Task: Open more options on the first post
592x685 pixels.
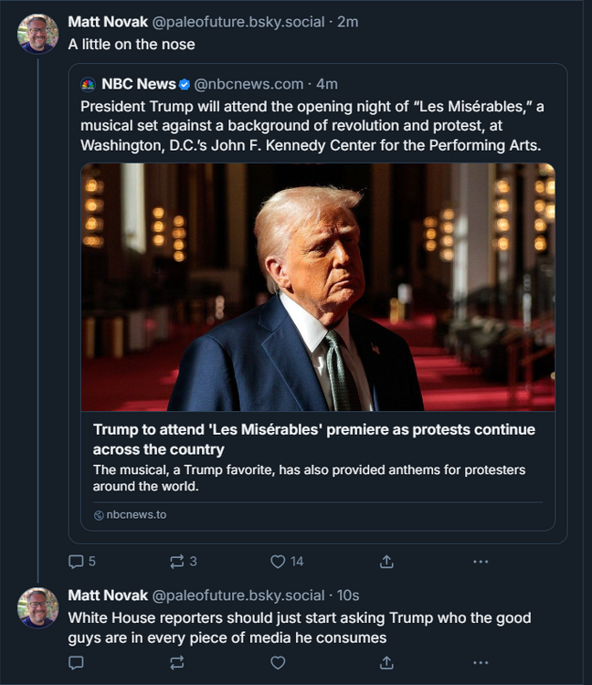Action: (481, 561)
